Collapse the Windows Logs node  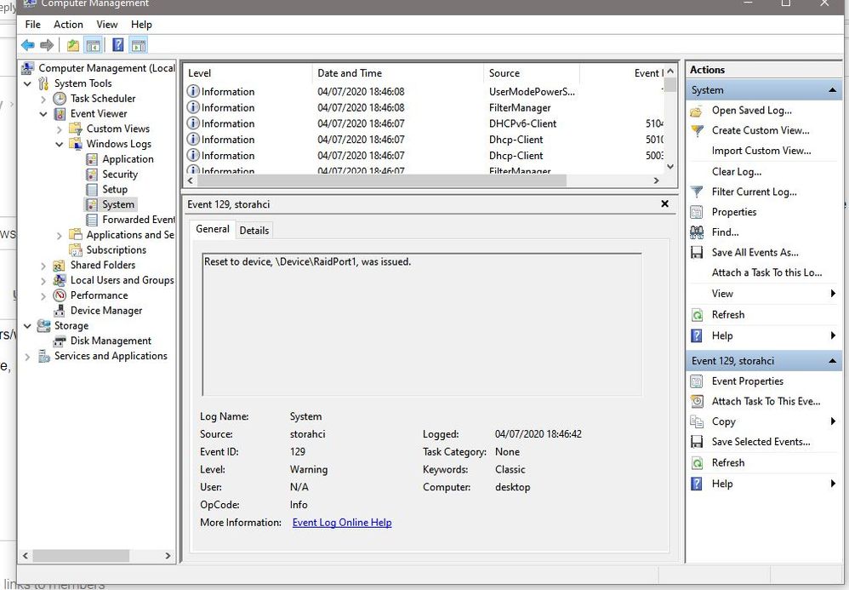(x=60, y=144)
